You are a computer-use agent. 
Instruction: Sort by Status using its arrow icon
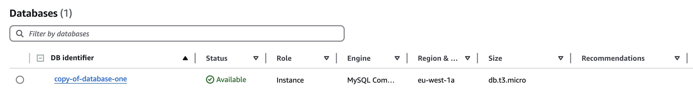tap(256, 58)
